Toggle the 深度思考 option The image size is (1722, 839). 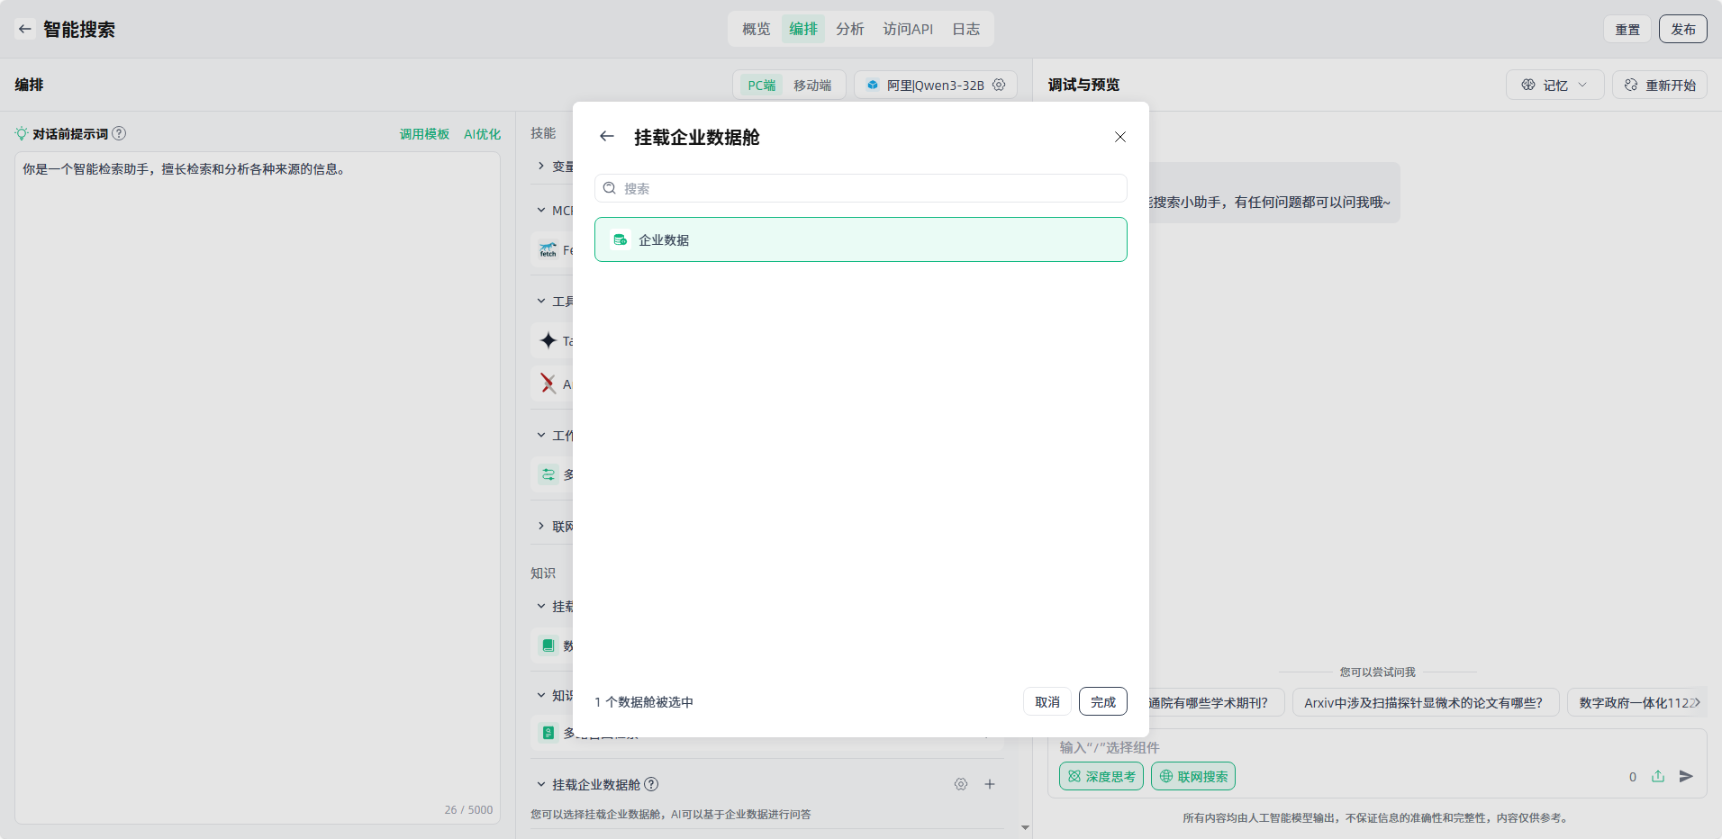pyautogui.click(x=1101, y=776)
